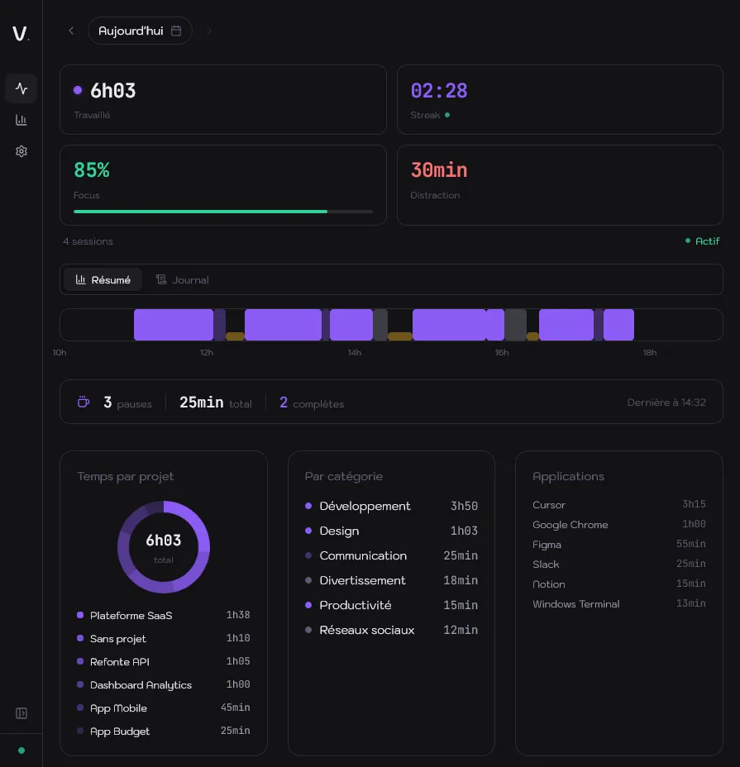The height and width of the screenshot is (767, 740).
Task: Click the 6h03 total donut chart
Action: click(x=164, y=547)
